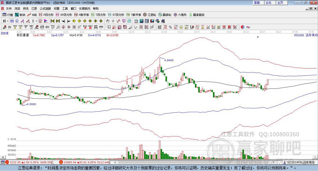Image resolution: width=318 pixels, height=171 pixels.
Task: Click the red-blue yin-yang icon
Action: pos(242,27)
